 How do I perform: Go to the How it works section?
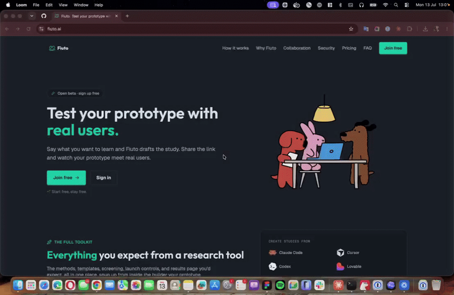coord(235,48)
